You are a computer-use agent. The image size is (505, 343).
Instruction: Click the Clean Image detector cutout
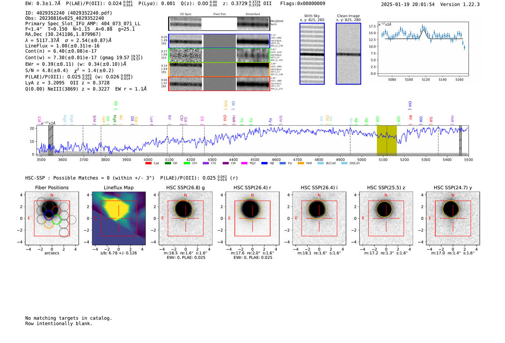[348, 54]
